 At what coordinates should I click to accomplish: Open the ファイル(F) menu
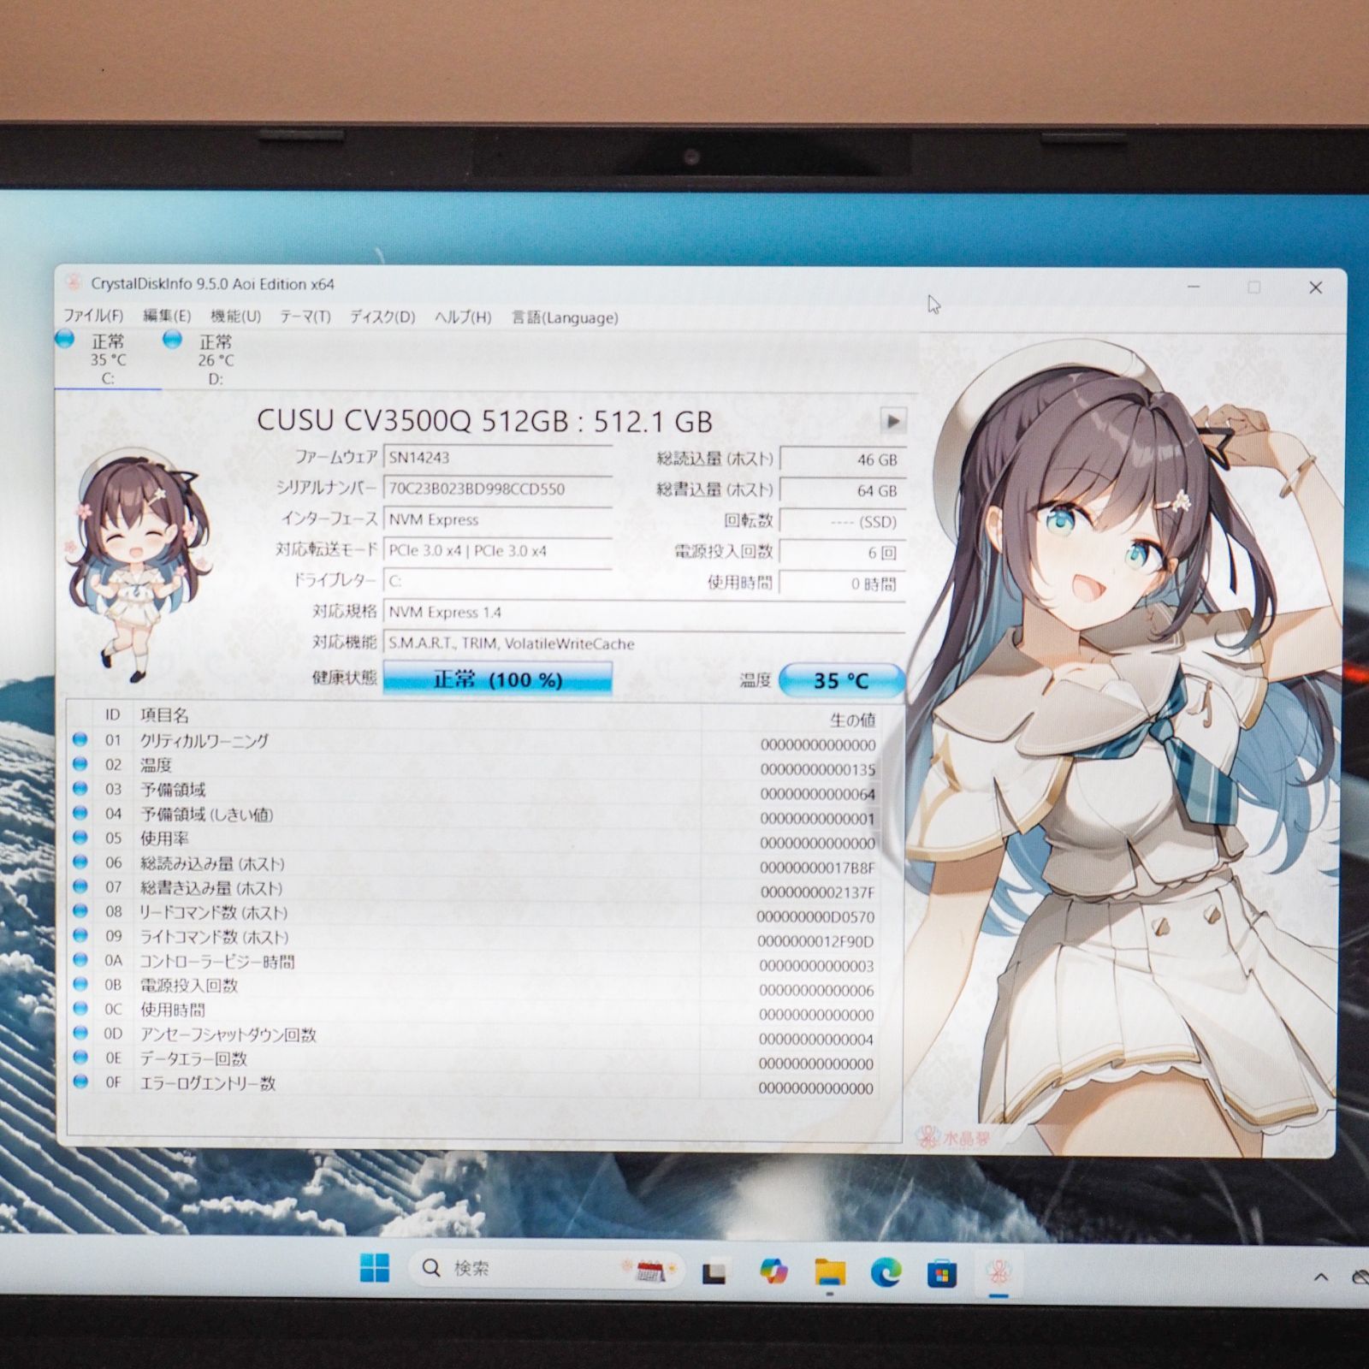coord(93,316)
